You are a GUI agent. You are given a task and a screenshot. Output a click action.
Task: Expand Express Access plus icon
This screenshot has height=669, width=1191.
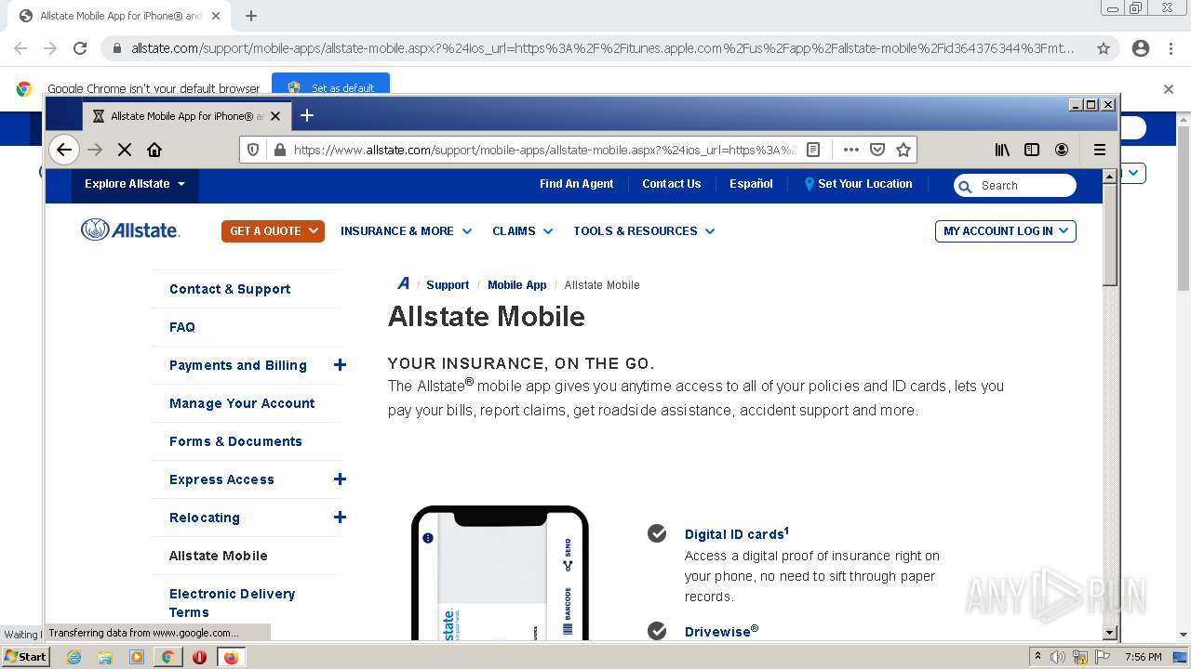tap(340, 479)
